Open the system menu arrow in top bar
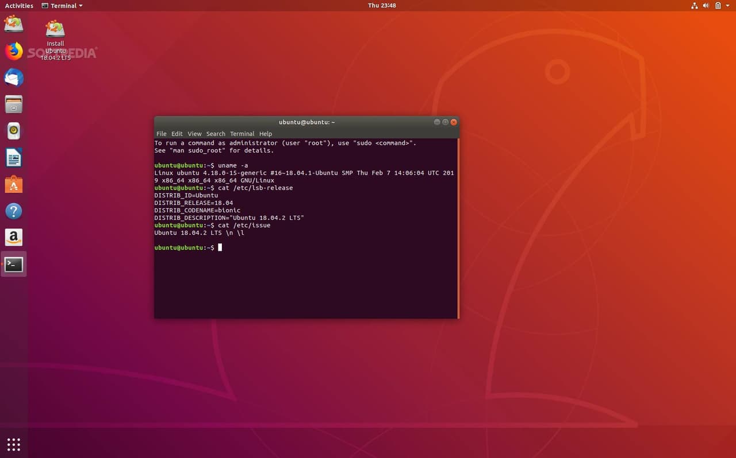 click(727, 6)
